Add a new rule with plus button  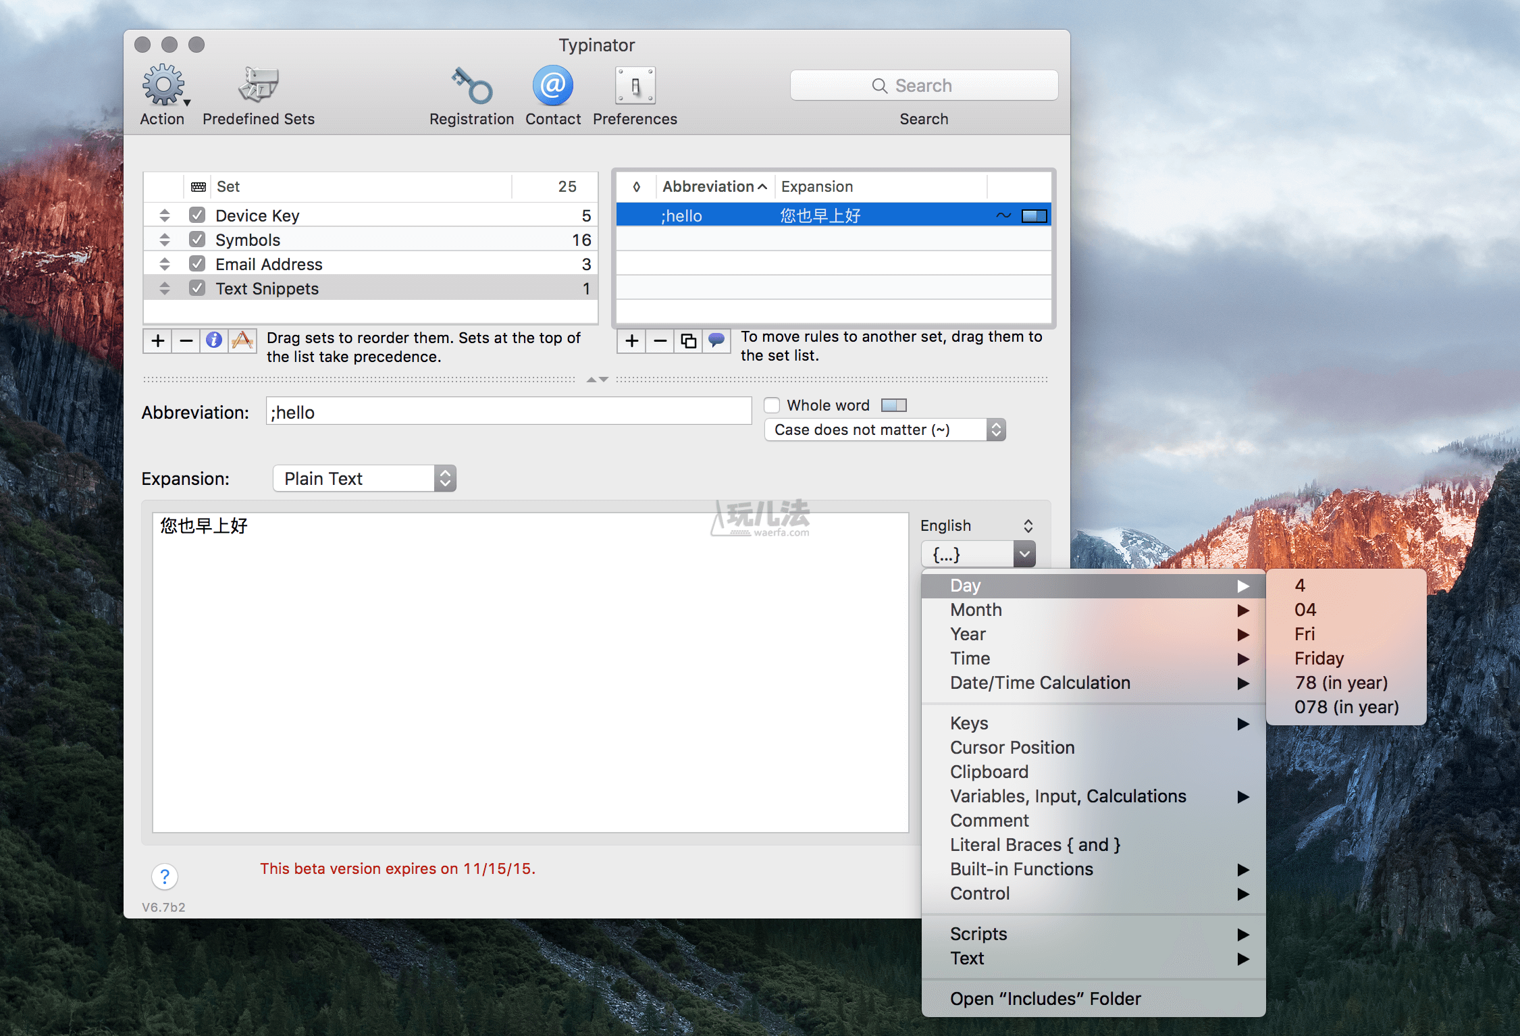[x=632, y=340]
